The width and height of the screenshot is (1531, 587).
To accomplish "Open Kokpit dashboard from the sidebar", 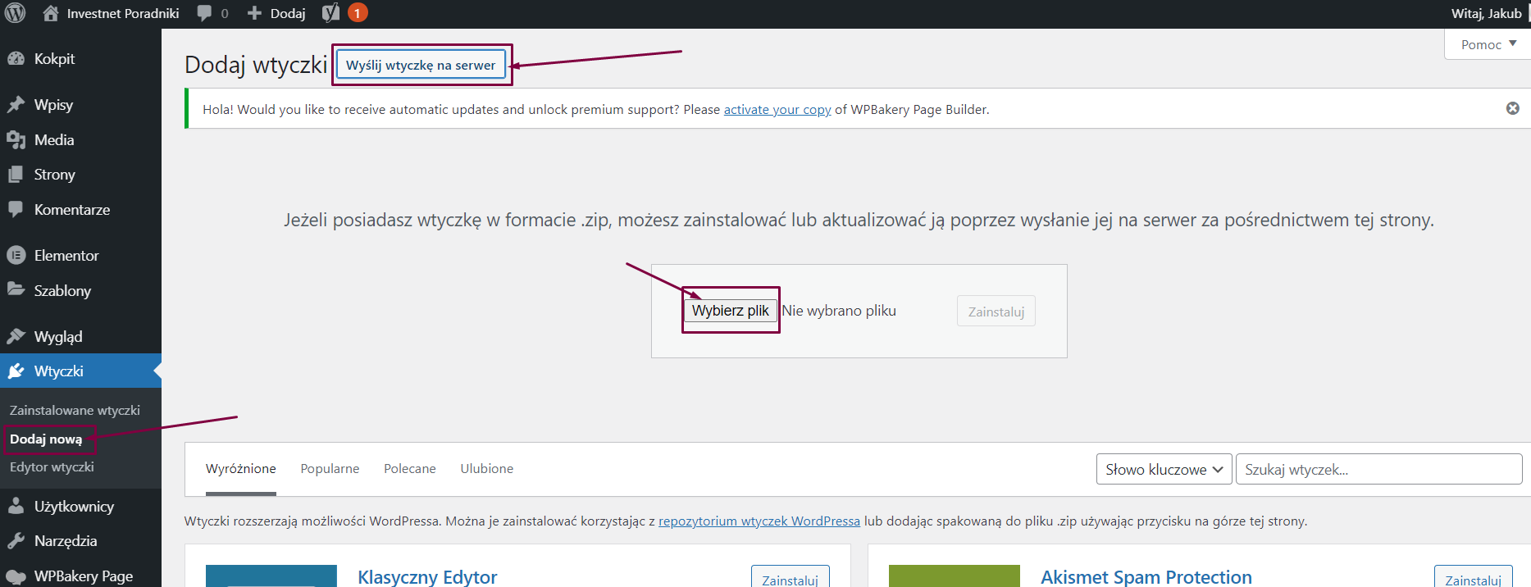I will (54, 59).
